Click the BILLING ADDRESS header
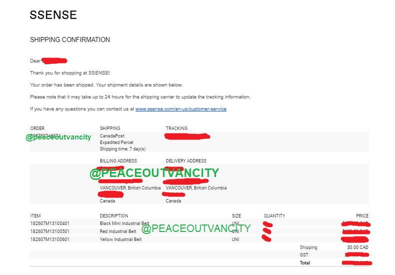Image resolution: width=395 pixels, height=275 pixels. pos(118,161)
